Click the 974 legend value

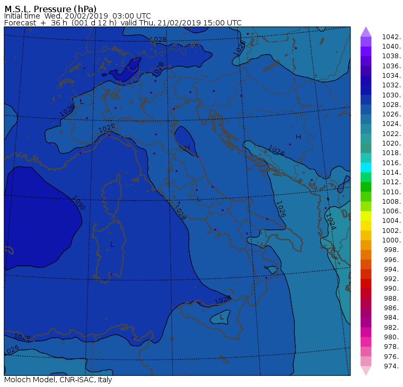392,366
